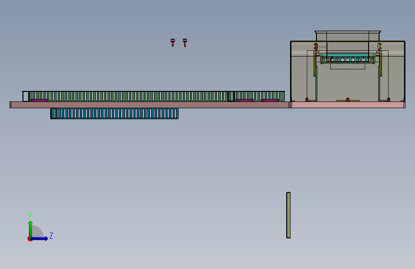Select the long brownish-pink base plate
Screen dimensions: 415x269
(150, 105)
